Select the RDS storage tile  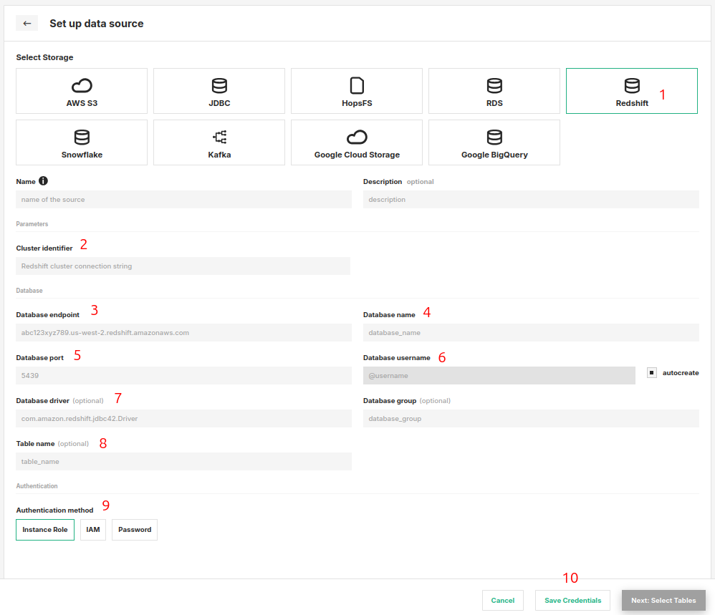[x=494, y=91]
